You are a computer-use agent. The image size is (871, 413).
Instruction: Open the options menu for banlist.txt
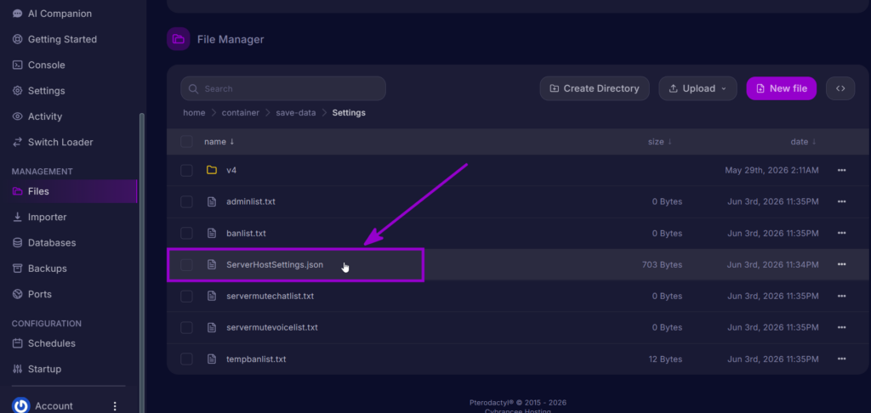pyautogui.click(x=841, y=233)
